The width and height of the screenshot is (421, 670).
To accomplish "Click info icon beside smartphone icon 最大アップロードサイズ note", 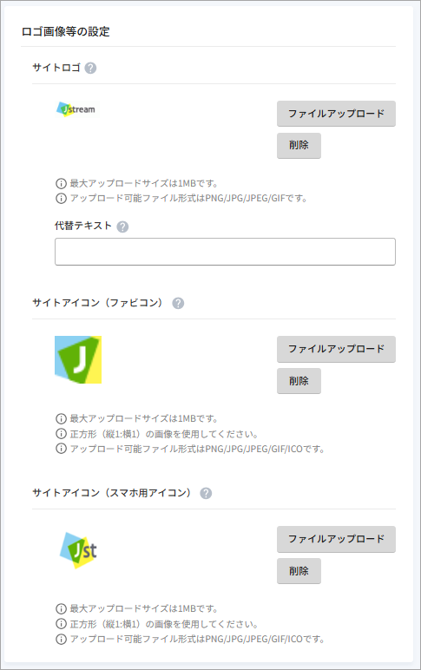I will (61, 608).
